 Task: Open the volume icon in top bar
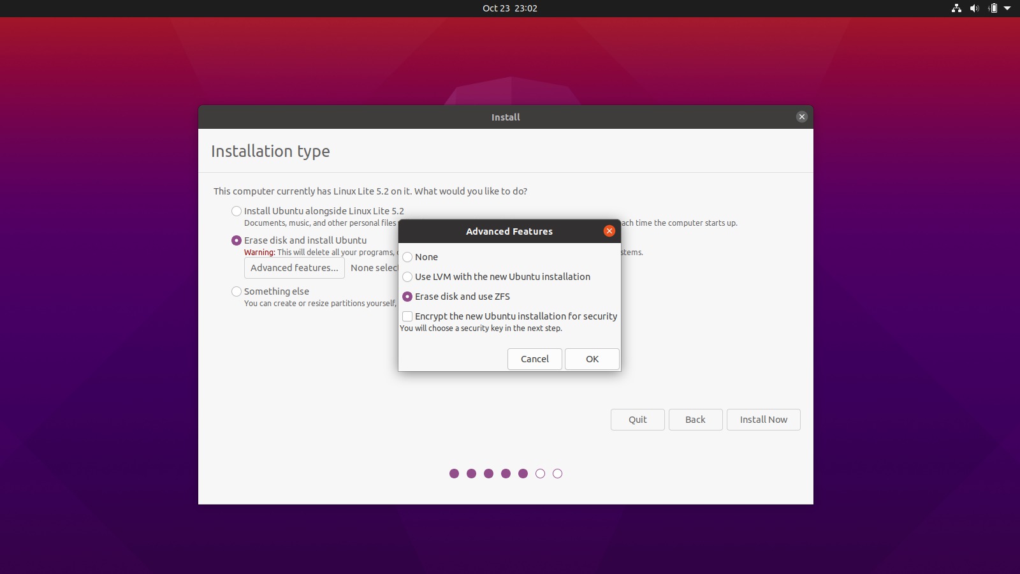tap(974, 8)
